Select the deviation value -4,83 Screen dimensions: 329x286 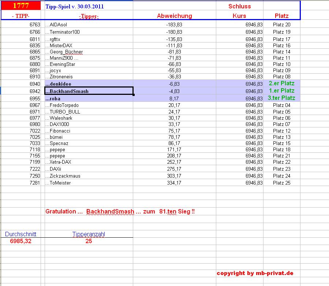[x=174, y=91]
